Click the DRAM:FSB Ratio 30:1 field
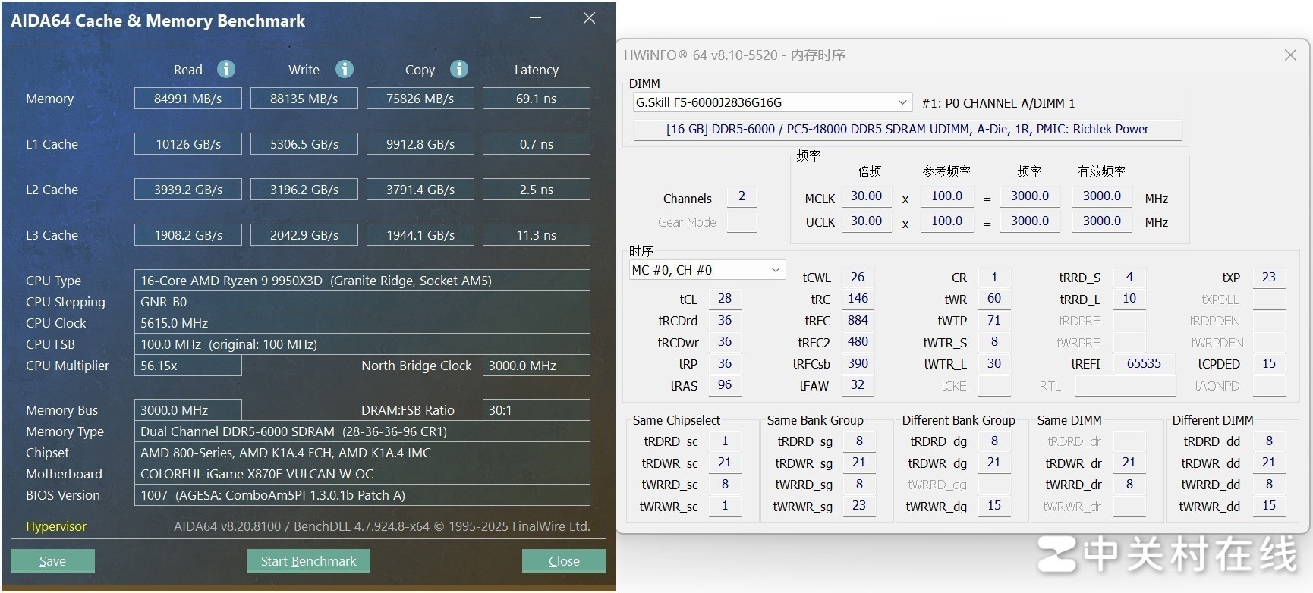 tap(537, 410)
